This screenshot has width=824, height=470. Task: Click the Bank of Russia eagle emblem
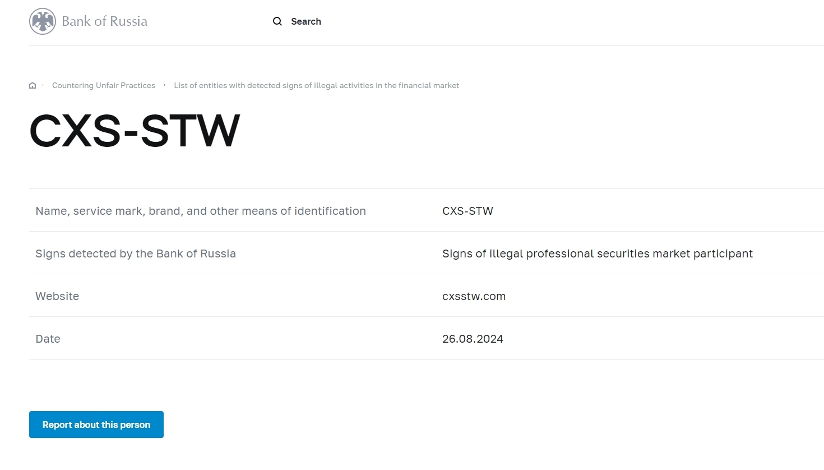click(x=43, y=22)
